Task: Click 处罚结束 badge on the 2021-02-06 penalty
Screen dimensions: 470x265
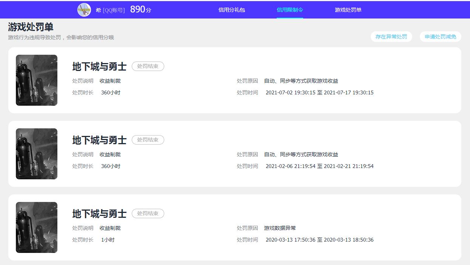Action: point(148,140)
